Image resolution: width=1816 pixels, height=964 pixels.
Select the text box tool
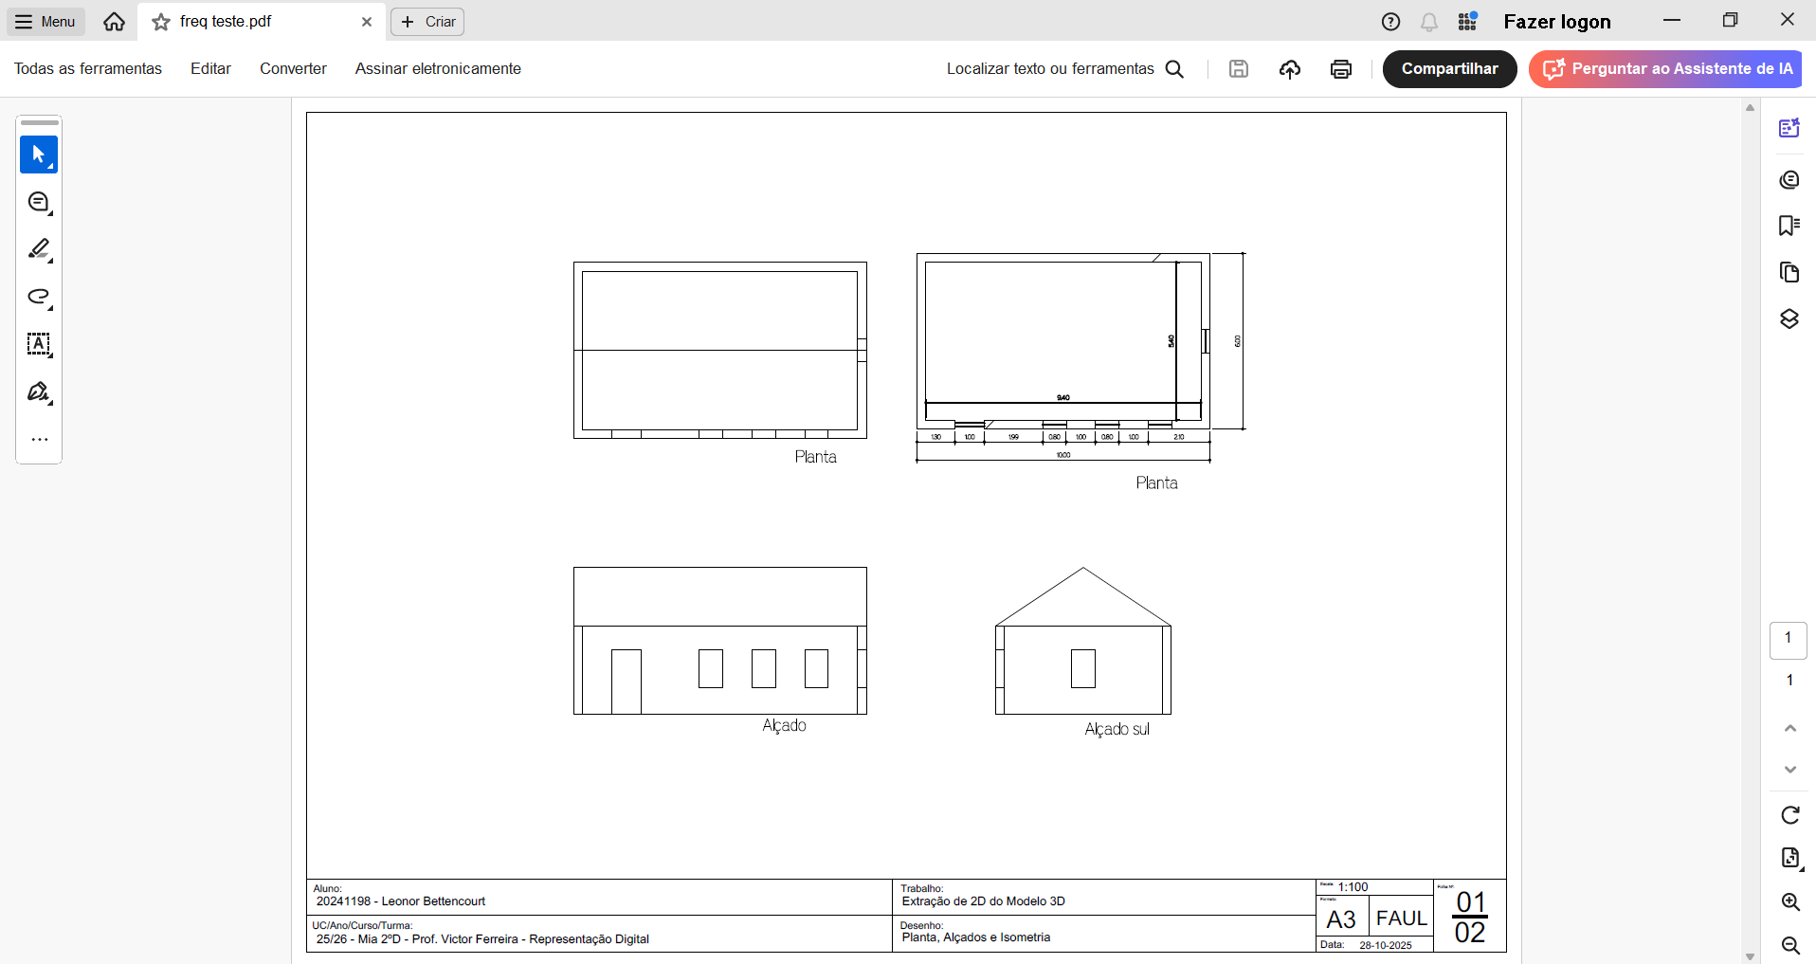(x=38, y=344)
